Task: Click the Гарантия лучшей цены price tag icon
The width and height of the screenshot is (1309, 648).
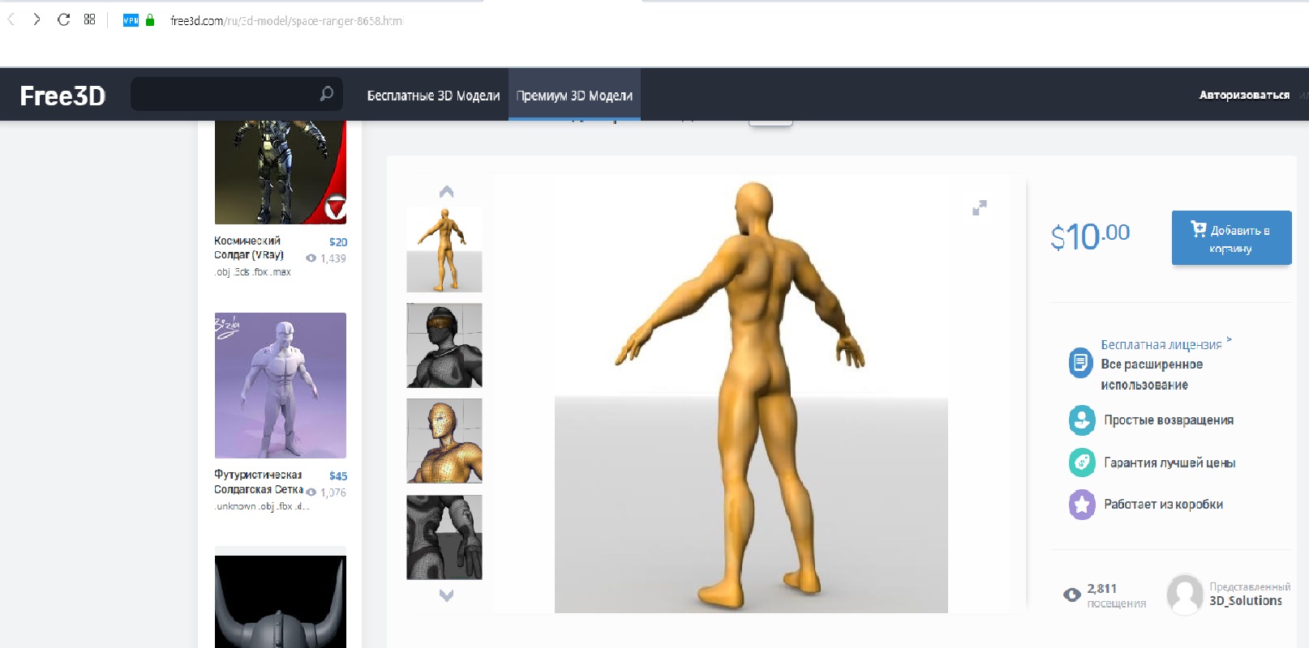Action: click(x=1082, y=463)
